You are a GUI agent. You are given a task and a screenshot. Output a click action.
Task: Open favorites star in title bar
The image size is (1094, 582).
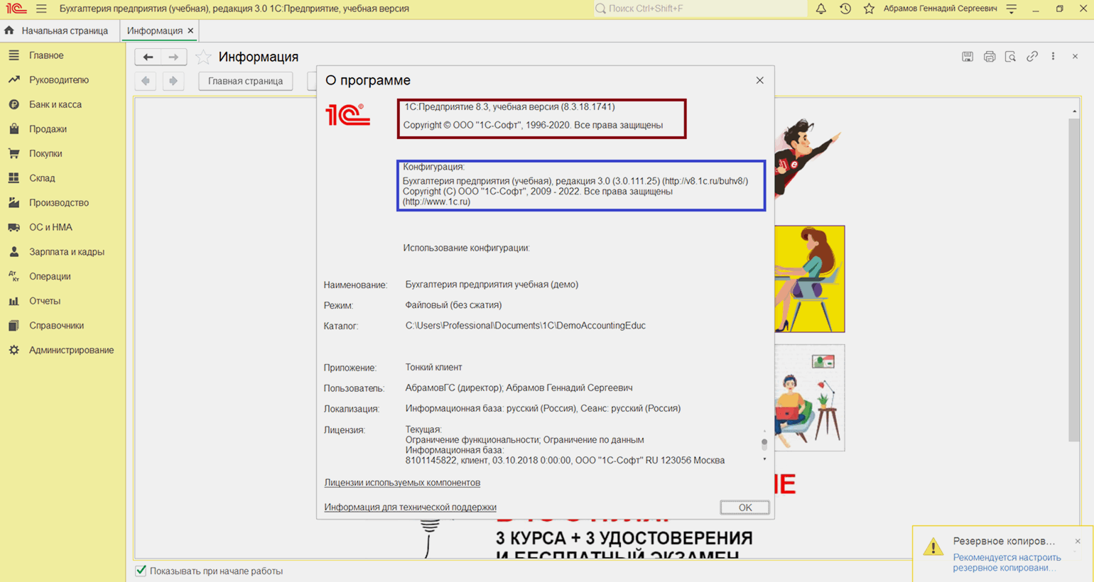869,9
